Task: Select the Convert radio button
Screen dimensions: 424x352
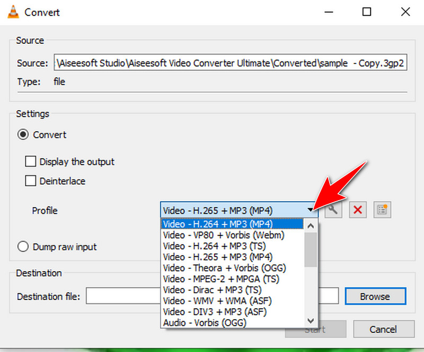Action: [23, 135]
